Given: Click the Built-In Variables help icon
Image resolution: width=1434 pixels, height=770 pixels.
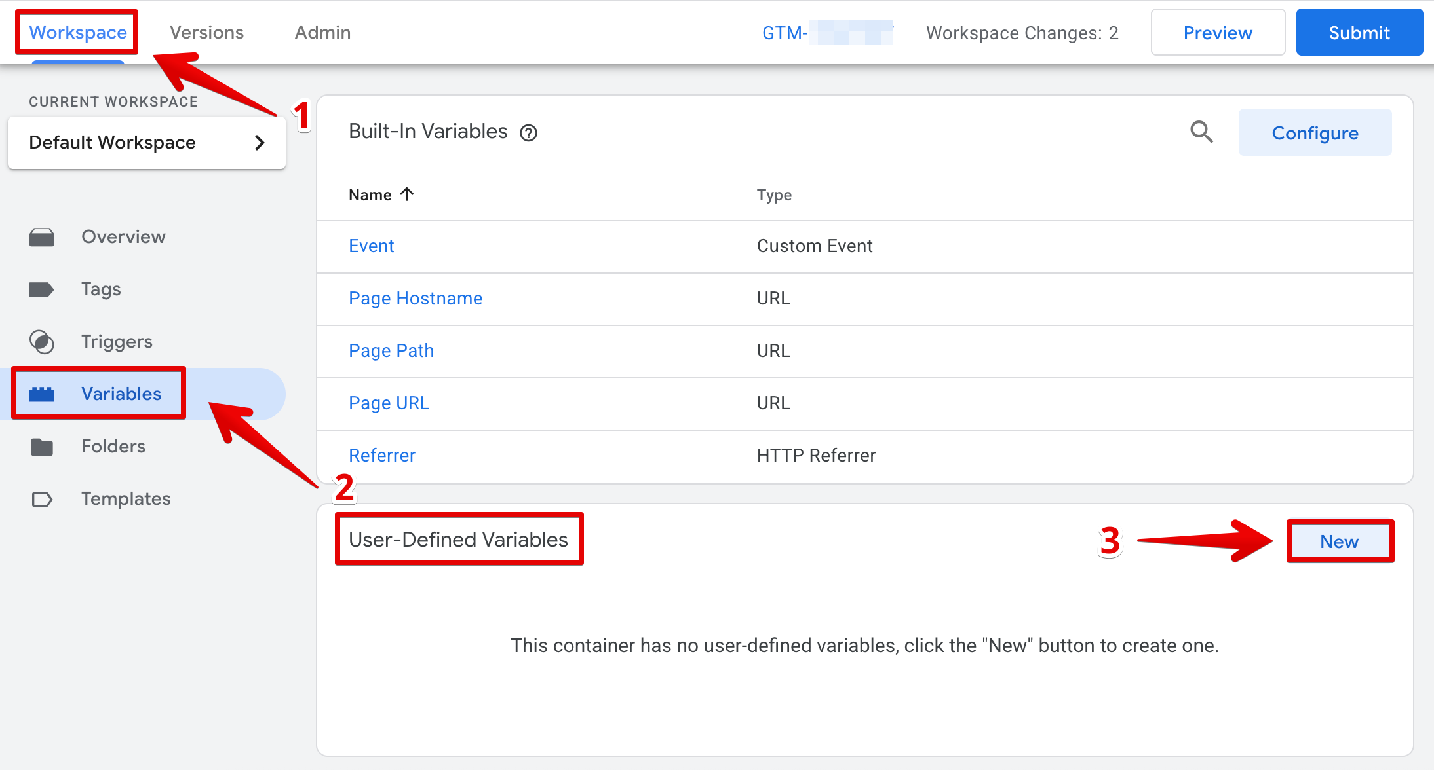Looking at the screenshot, I should [528, 133].
